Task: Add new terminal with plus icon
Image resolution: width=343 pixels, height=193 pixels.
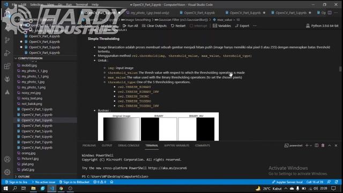Action: tap(307, 145)
